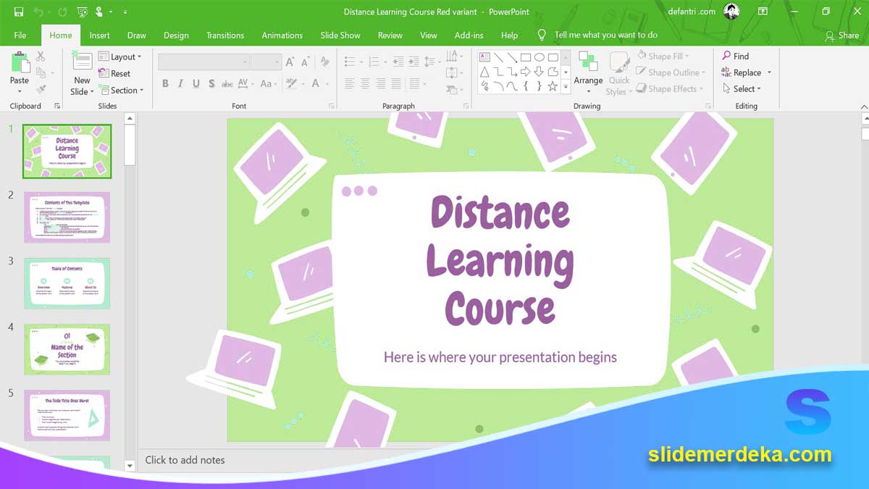
Task: Add a slide using the New Slide icon
Action: (x=82, y=62)
